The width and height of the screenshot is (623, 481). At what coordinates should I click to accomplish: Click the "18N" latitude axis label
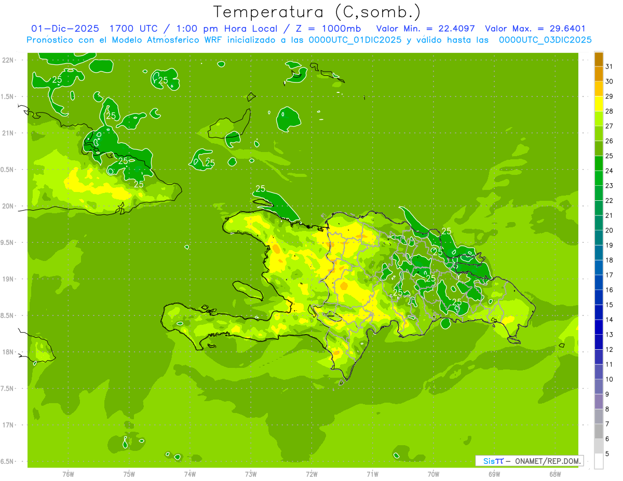point(9,352)
